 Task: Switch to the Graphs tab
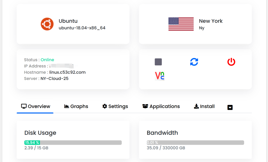[76, 106]
